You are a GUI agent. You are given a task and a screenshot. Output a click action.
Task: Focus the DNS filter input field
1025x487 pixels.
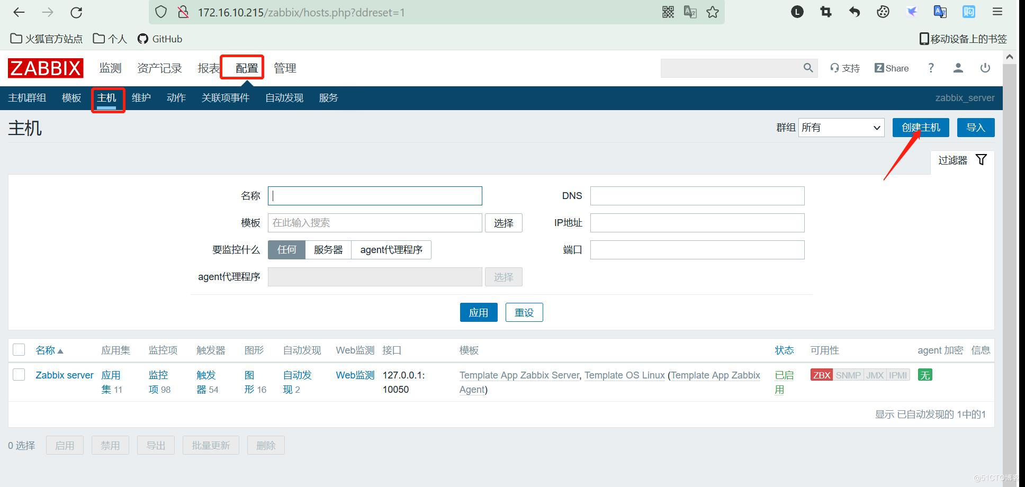point(697,196)
